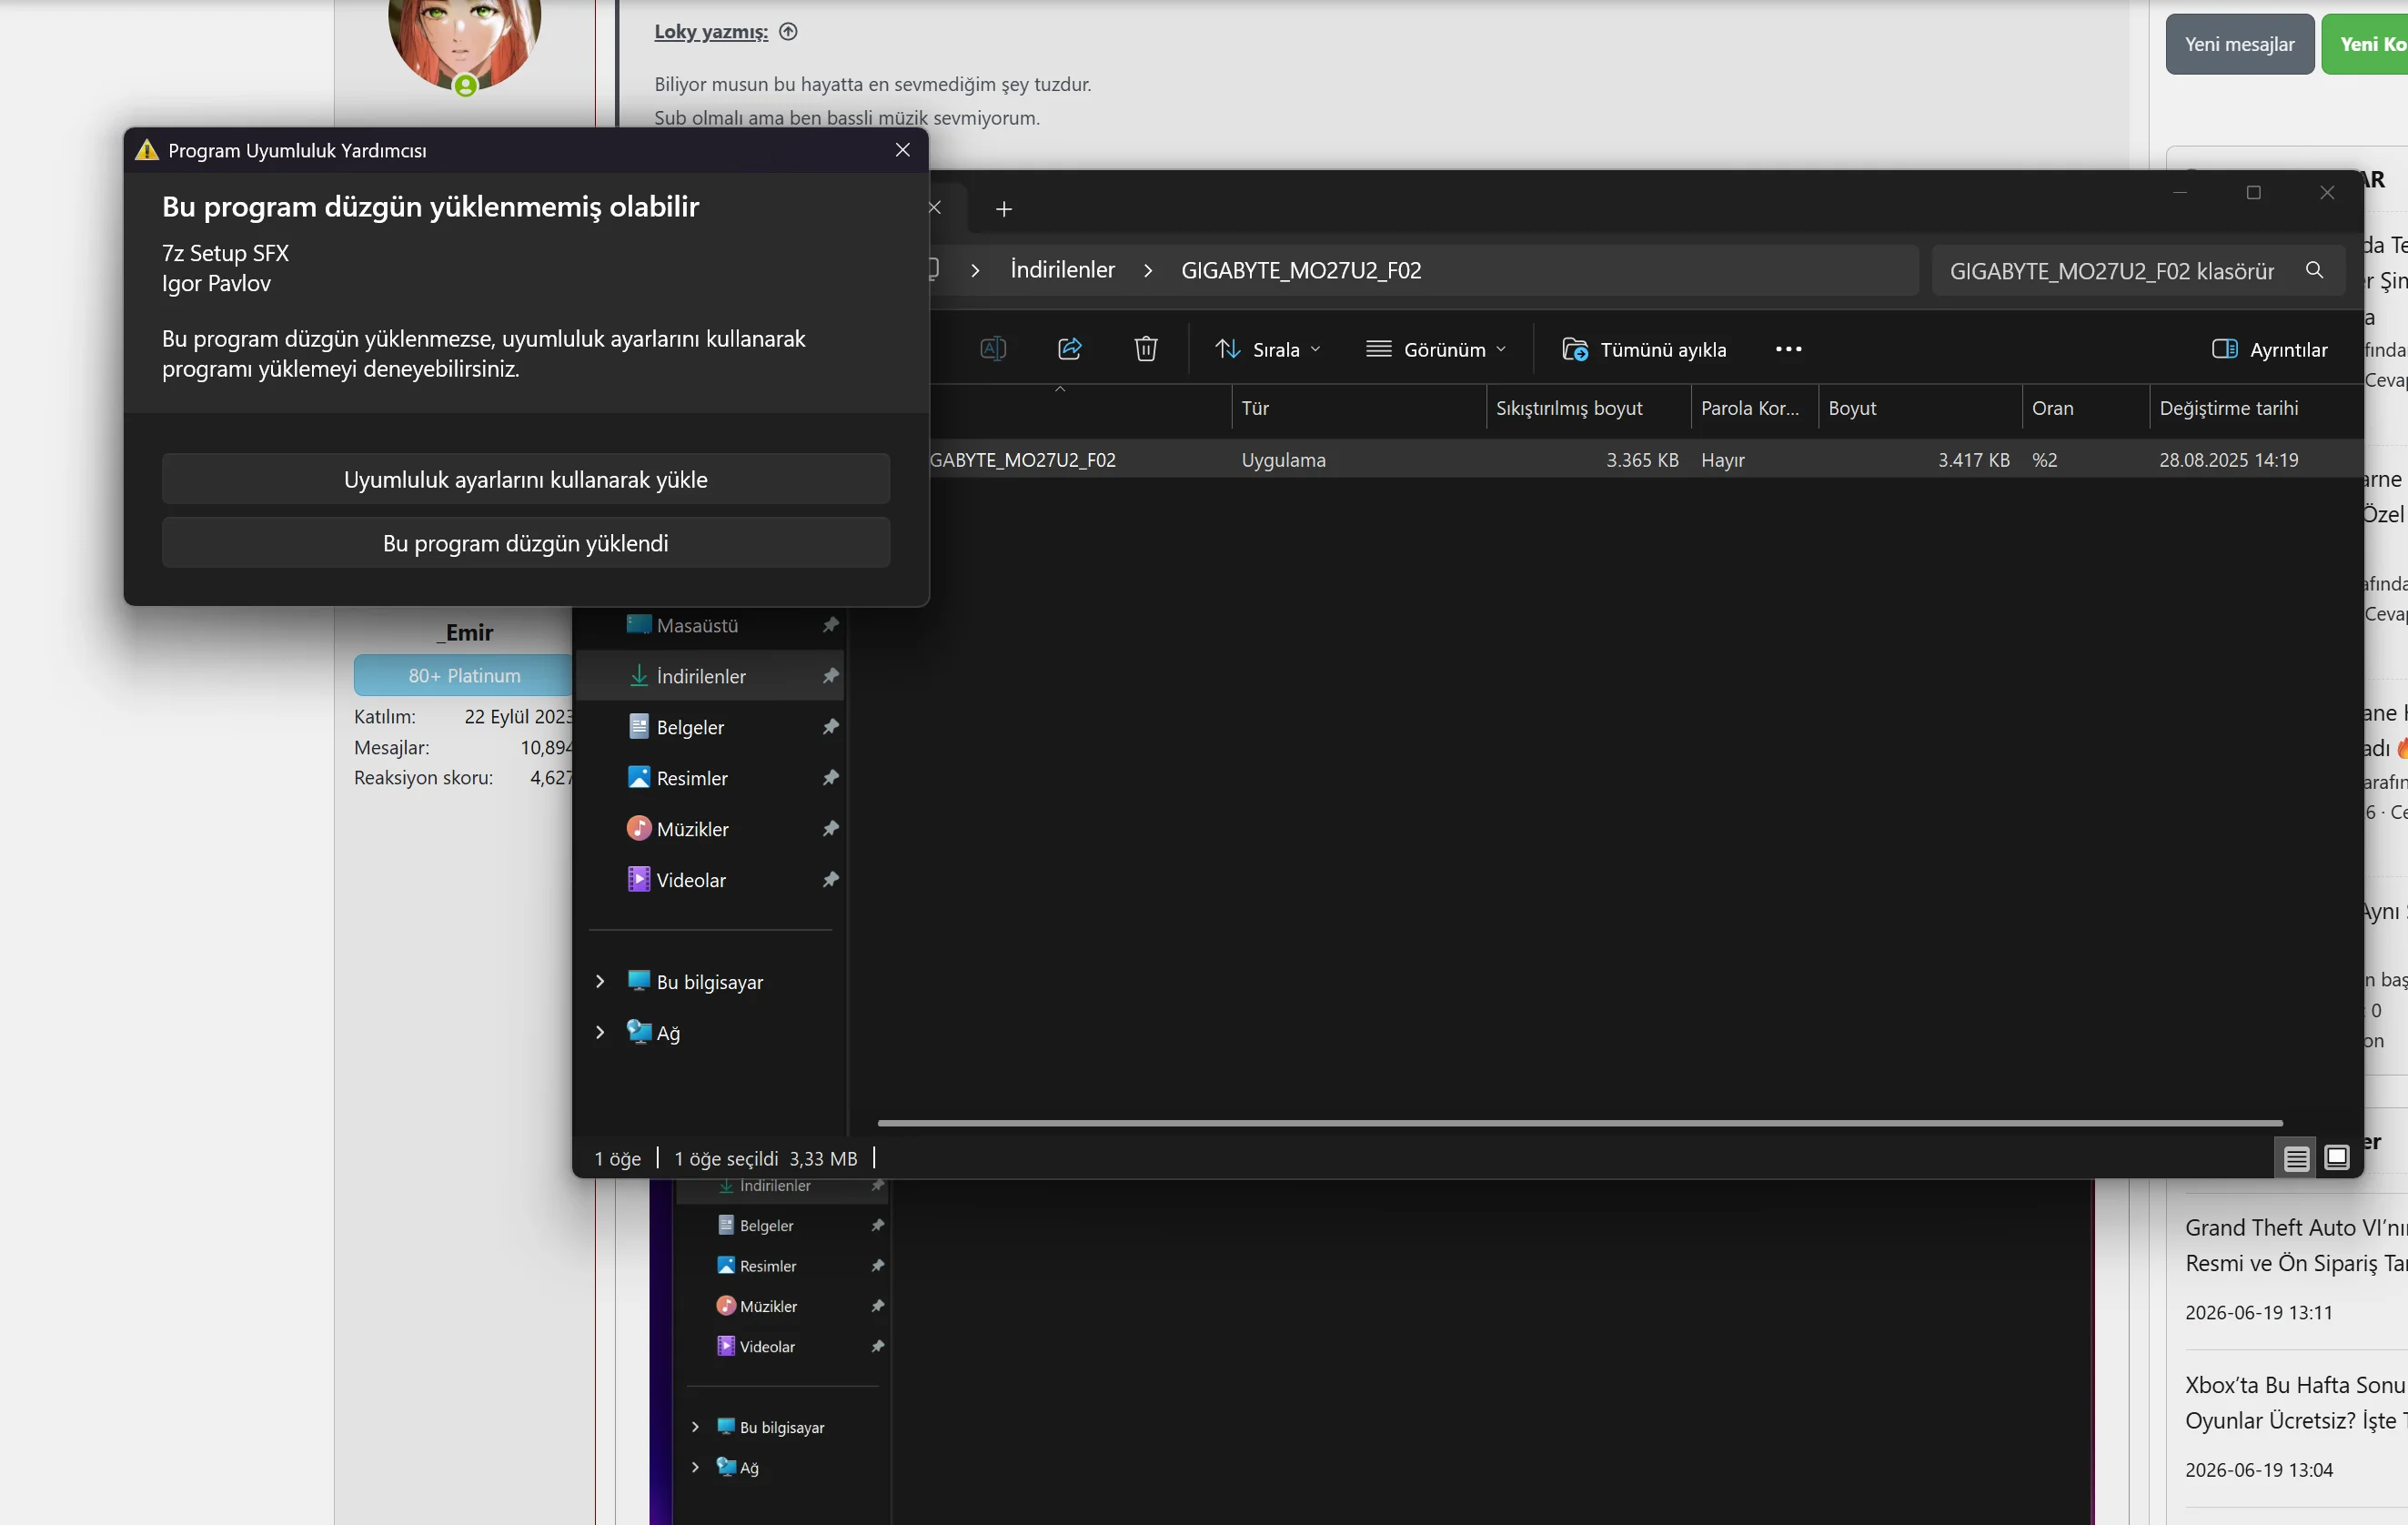Sort by Değiştirme tarihi column header
2408x1525 pixels.
tap(2256, 408)
